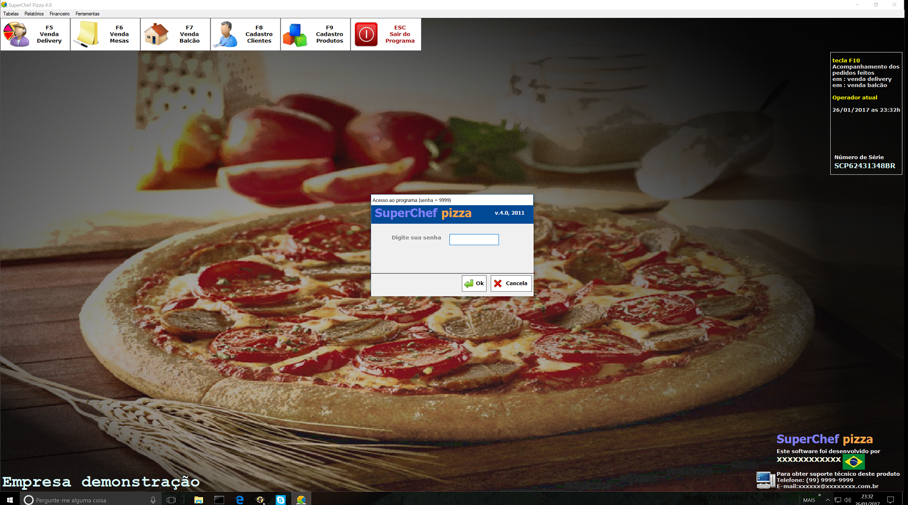Open the taskbar clock showing 23:32

[867, 500]
